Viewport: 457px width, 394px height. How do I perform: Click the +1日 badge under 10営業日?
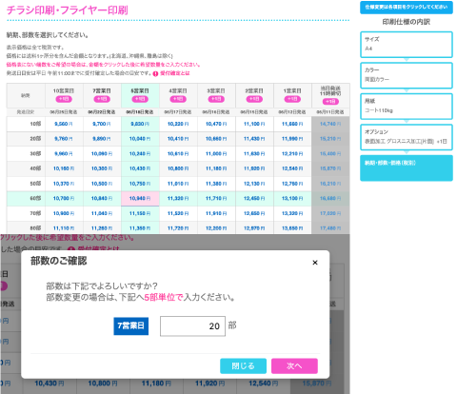(64, 99)
